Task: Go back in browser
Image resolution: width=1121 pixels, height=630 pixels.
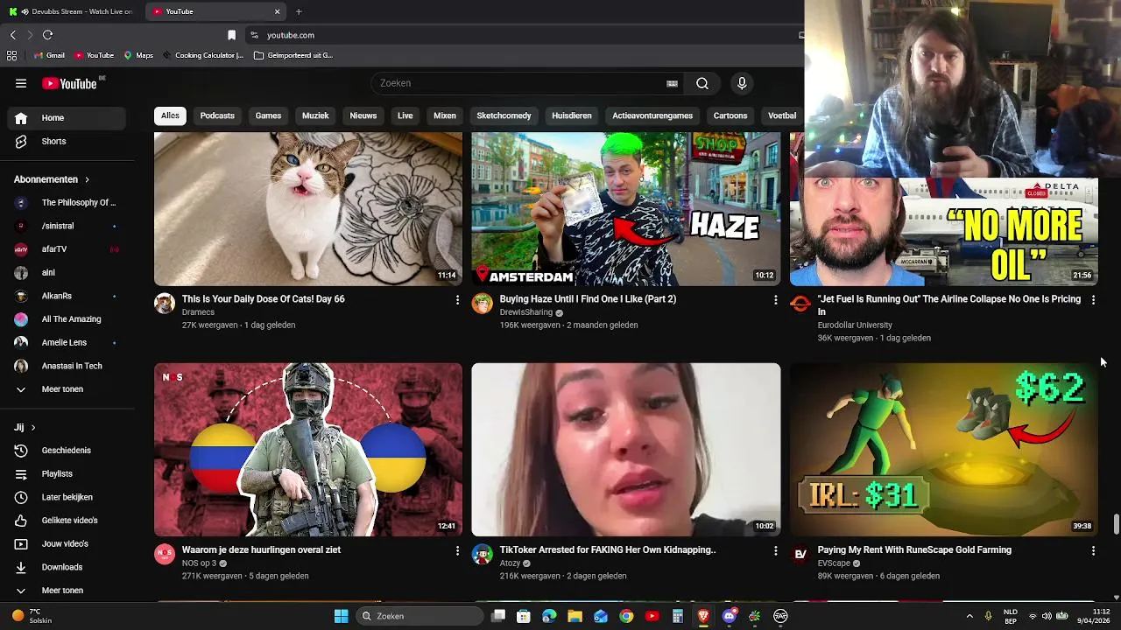Action: coord(12,35)
